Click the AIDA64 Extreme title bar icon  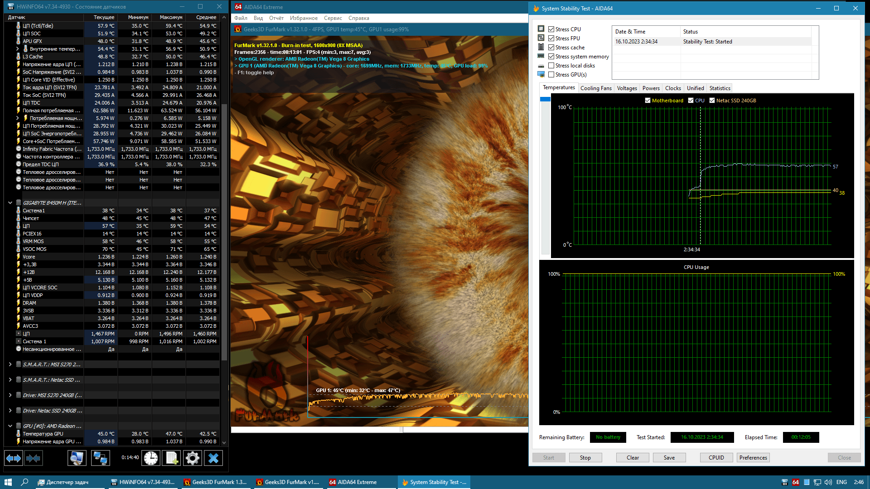[238, 7]
